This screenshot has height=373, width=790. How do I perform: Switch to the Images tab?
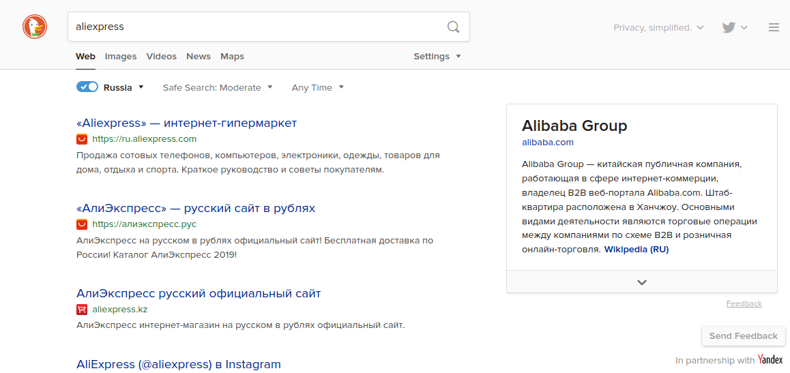[x=121, y=57]
